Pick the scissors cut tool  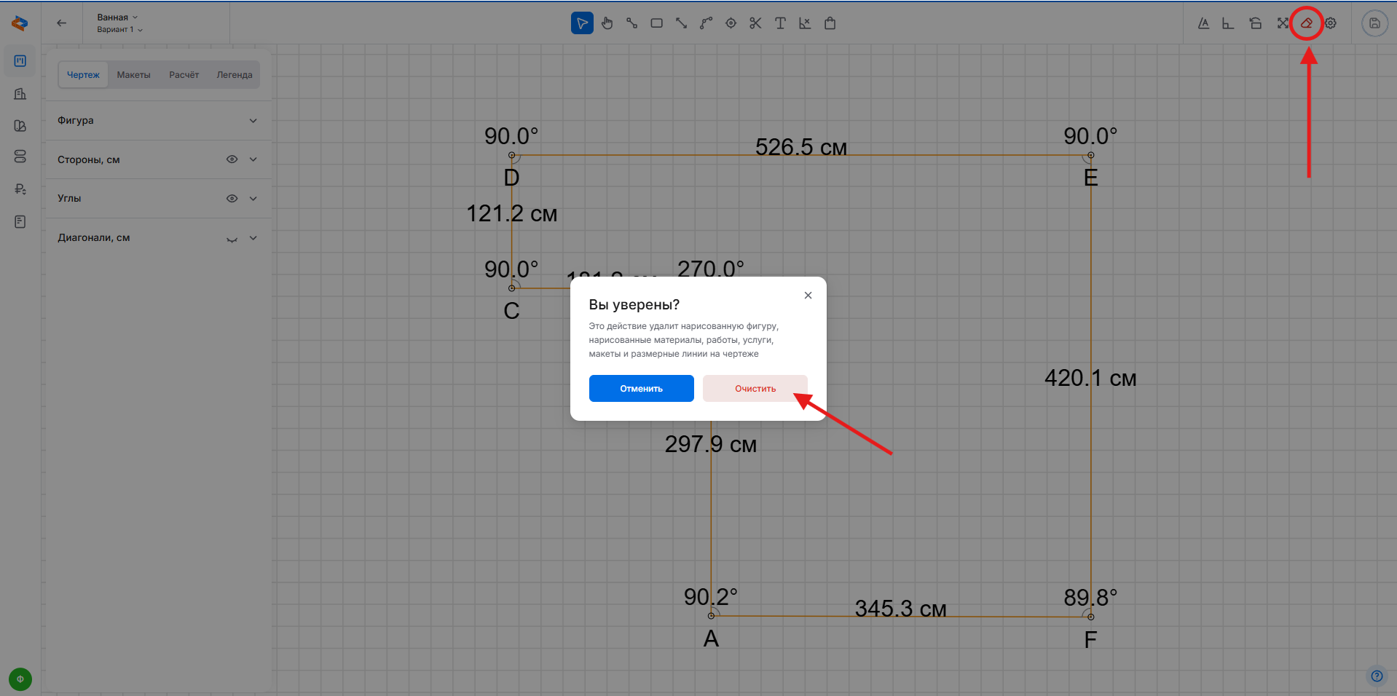coord(755,23)
